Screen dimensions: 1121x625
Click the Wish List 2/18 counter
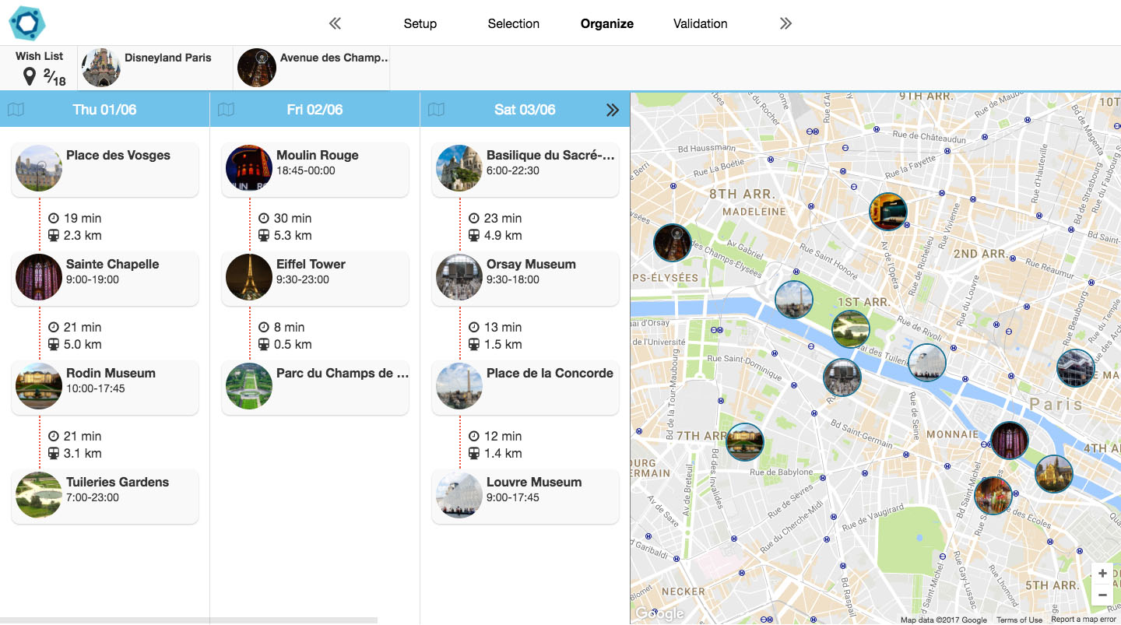point(54,76)
